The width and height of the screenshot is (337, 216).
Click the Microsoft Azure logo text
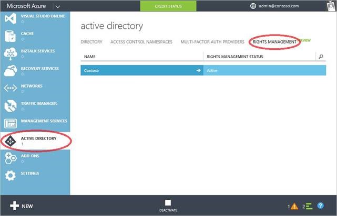click(x=26, y=6)
